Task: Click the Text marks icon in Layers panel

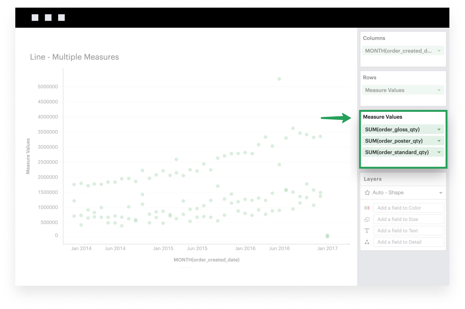Action: point(367,230)
